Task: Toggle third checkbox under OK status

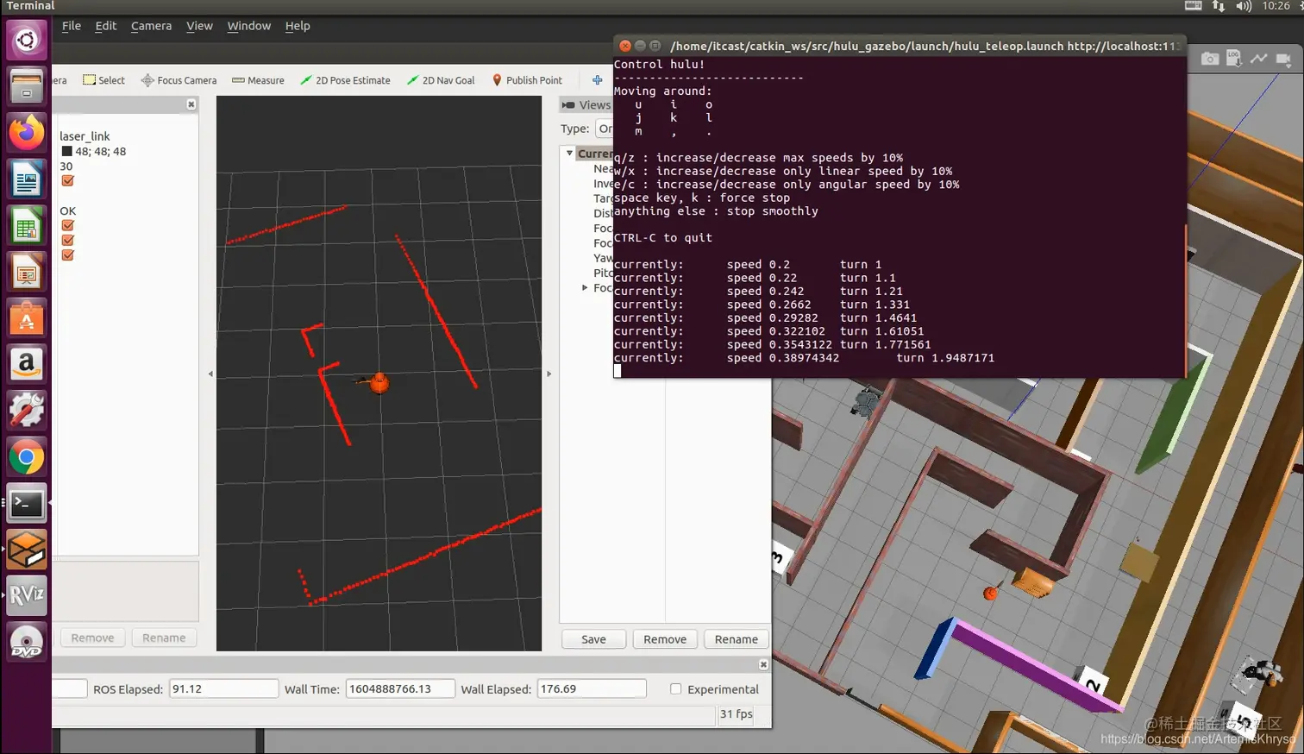Action: [68, 255]
